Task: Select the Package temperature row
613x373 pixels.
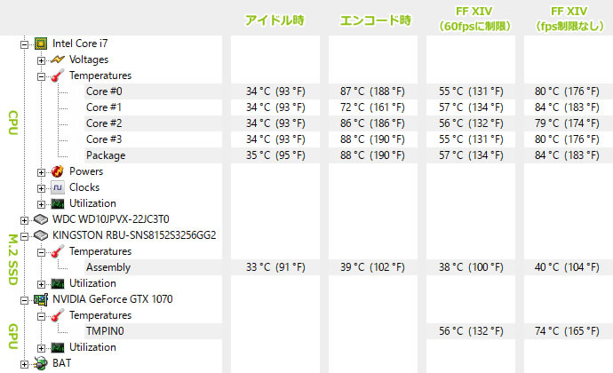Action: point(153,155)
